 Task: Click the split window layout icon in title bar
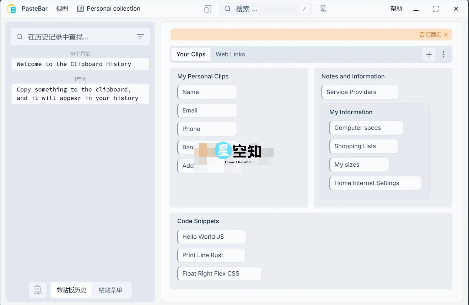pos(208,9)
